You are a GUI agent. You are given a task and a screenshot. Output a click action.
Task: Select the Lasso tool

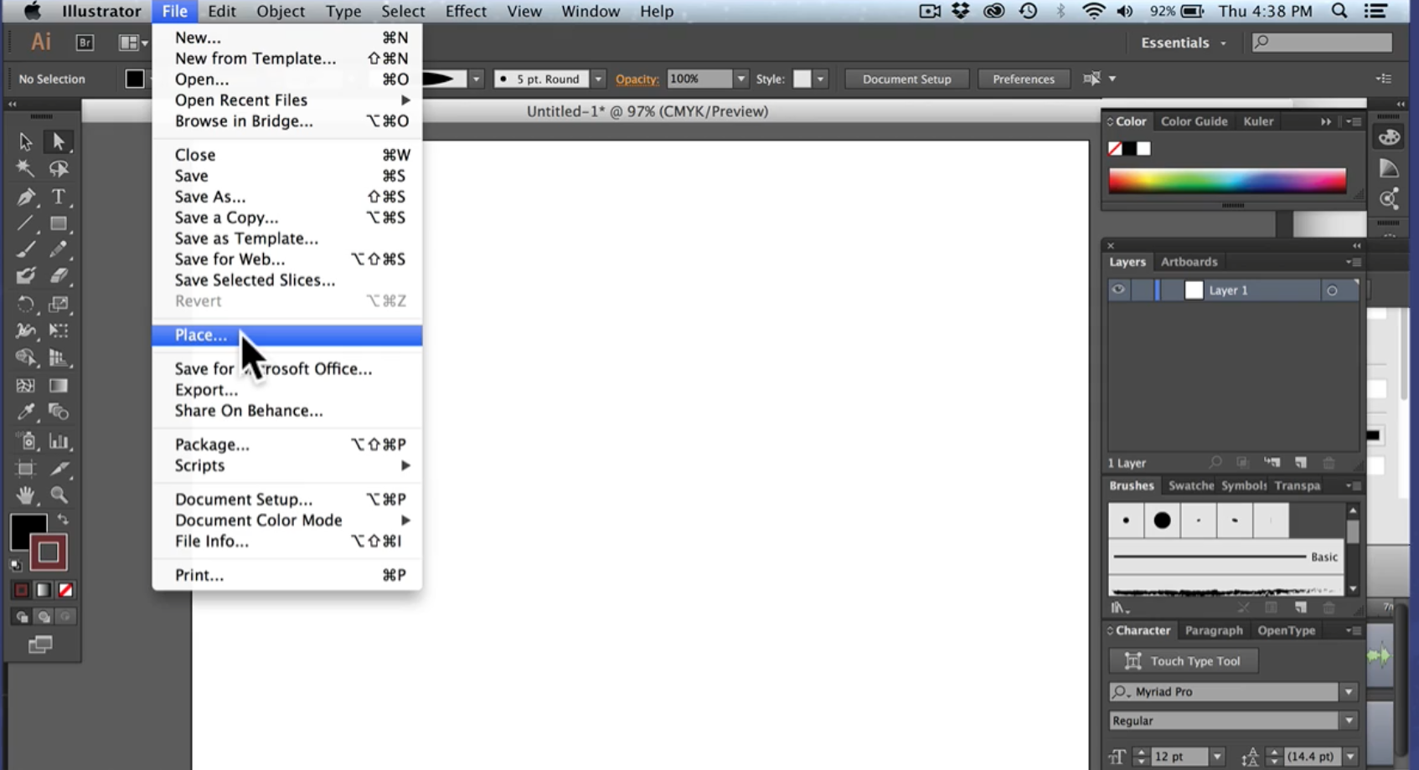point(58,169)
